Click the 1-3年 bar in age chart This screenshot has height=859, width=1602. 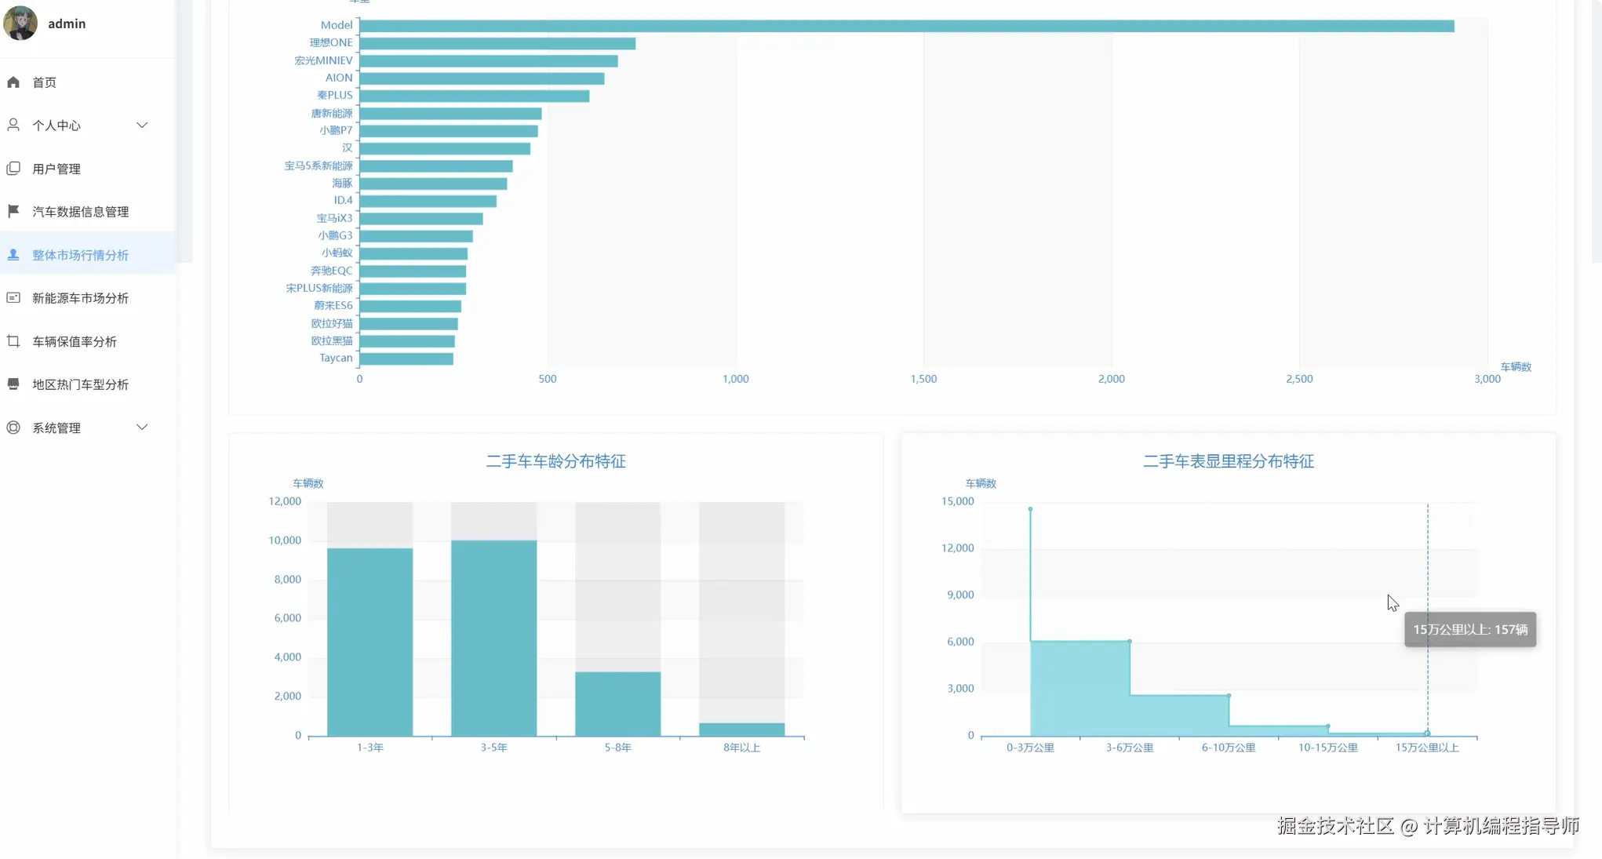(370, 642)
